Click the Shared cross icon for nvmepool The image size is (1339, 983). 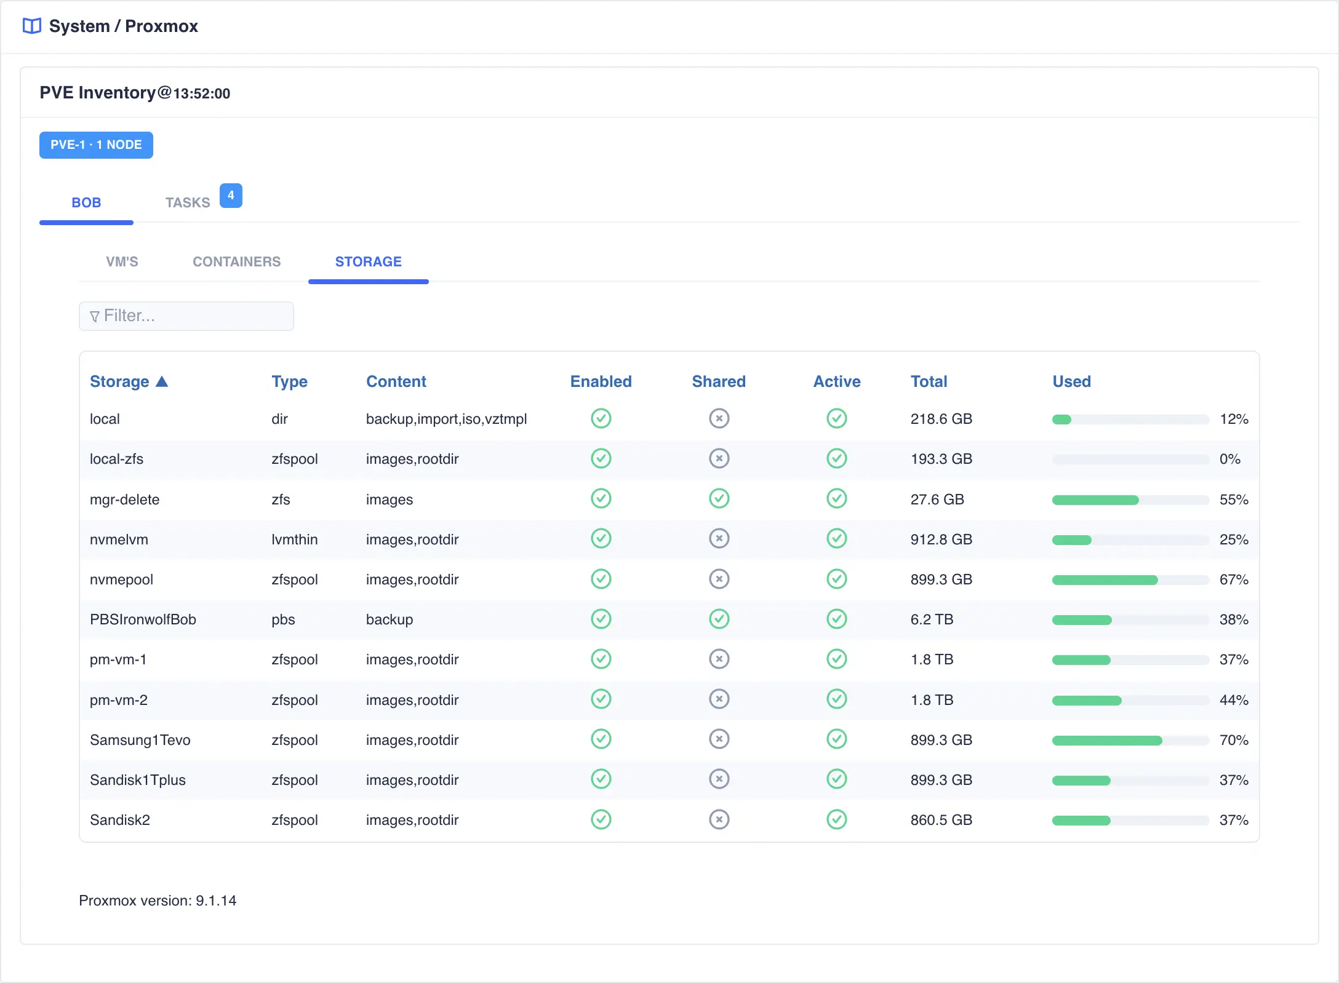pos(719,579)
